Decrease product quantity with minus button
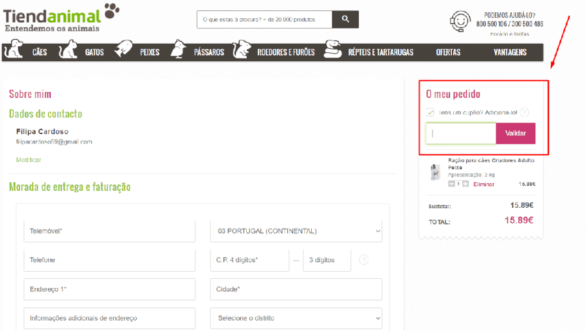586x331 pixels. (x=451, y=184)
